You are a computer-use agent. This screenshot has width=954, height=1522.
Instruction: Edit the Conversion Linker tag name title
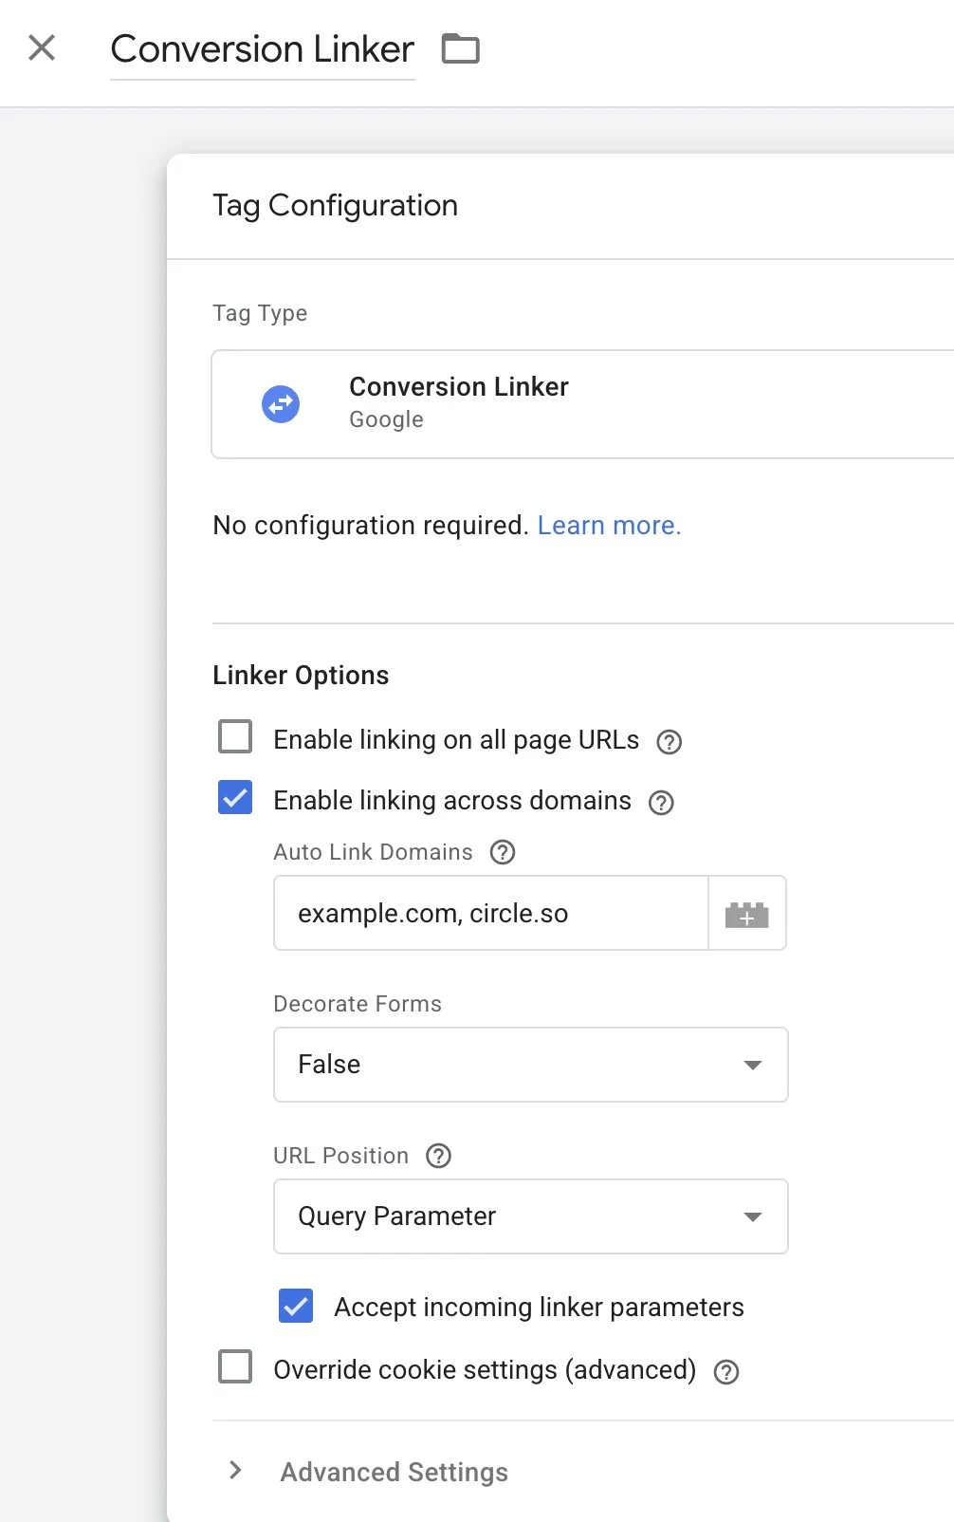pyautogui.click(x=262, y=49)
